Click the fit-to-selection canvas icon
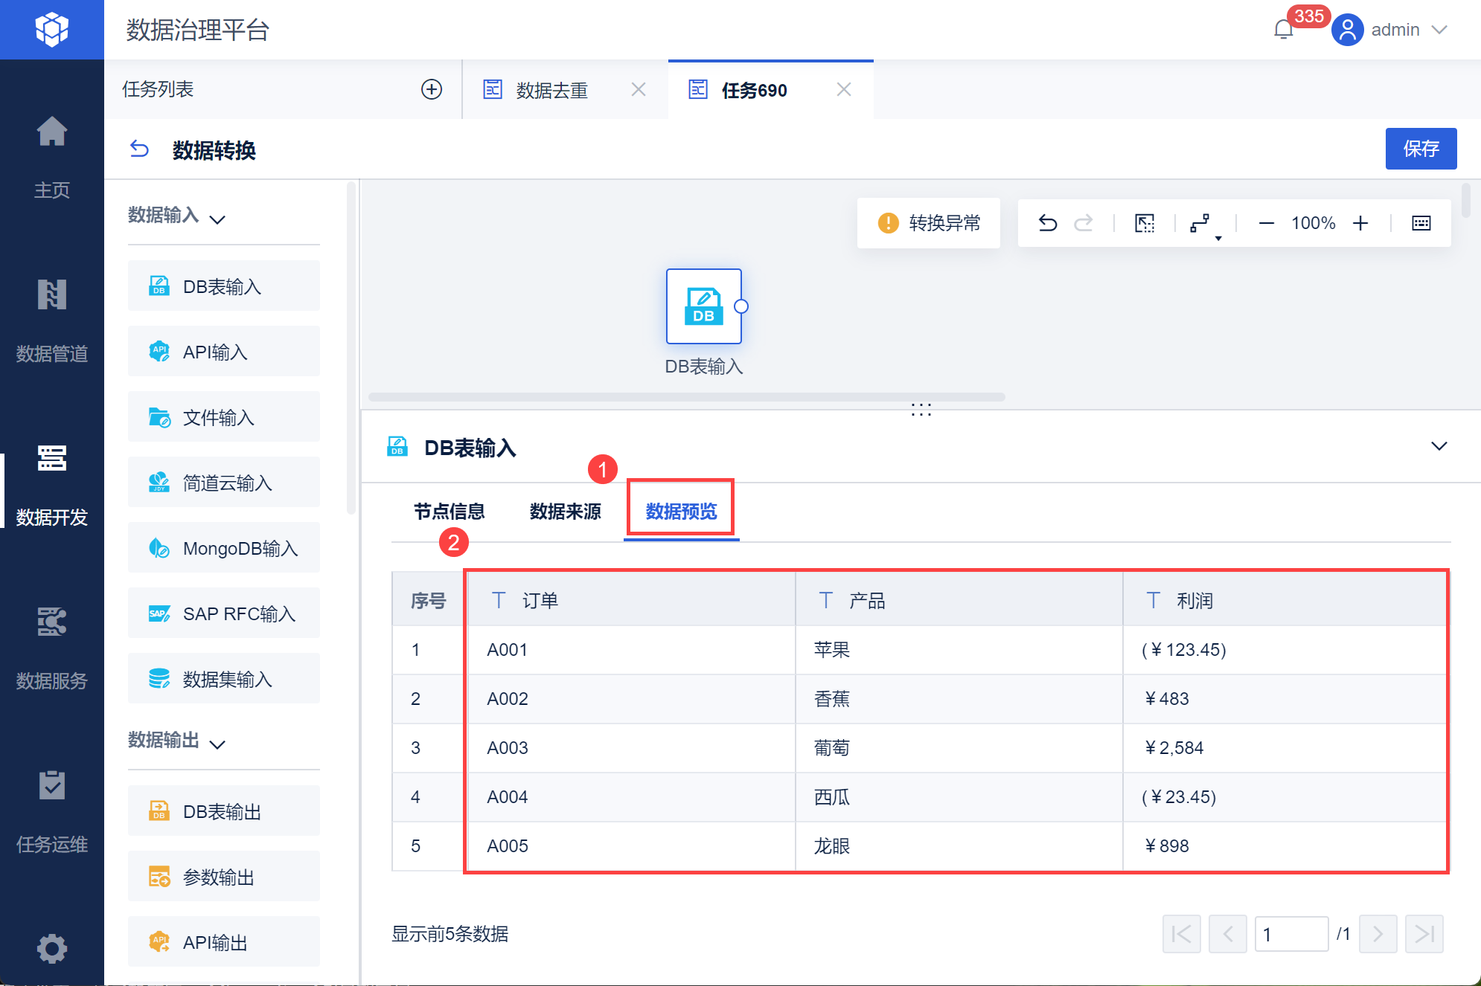Screen dimensions: 1481x986 point(1145,223)
